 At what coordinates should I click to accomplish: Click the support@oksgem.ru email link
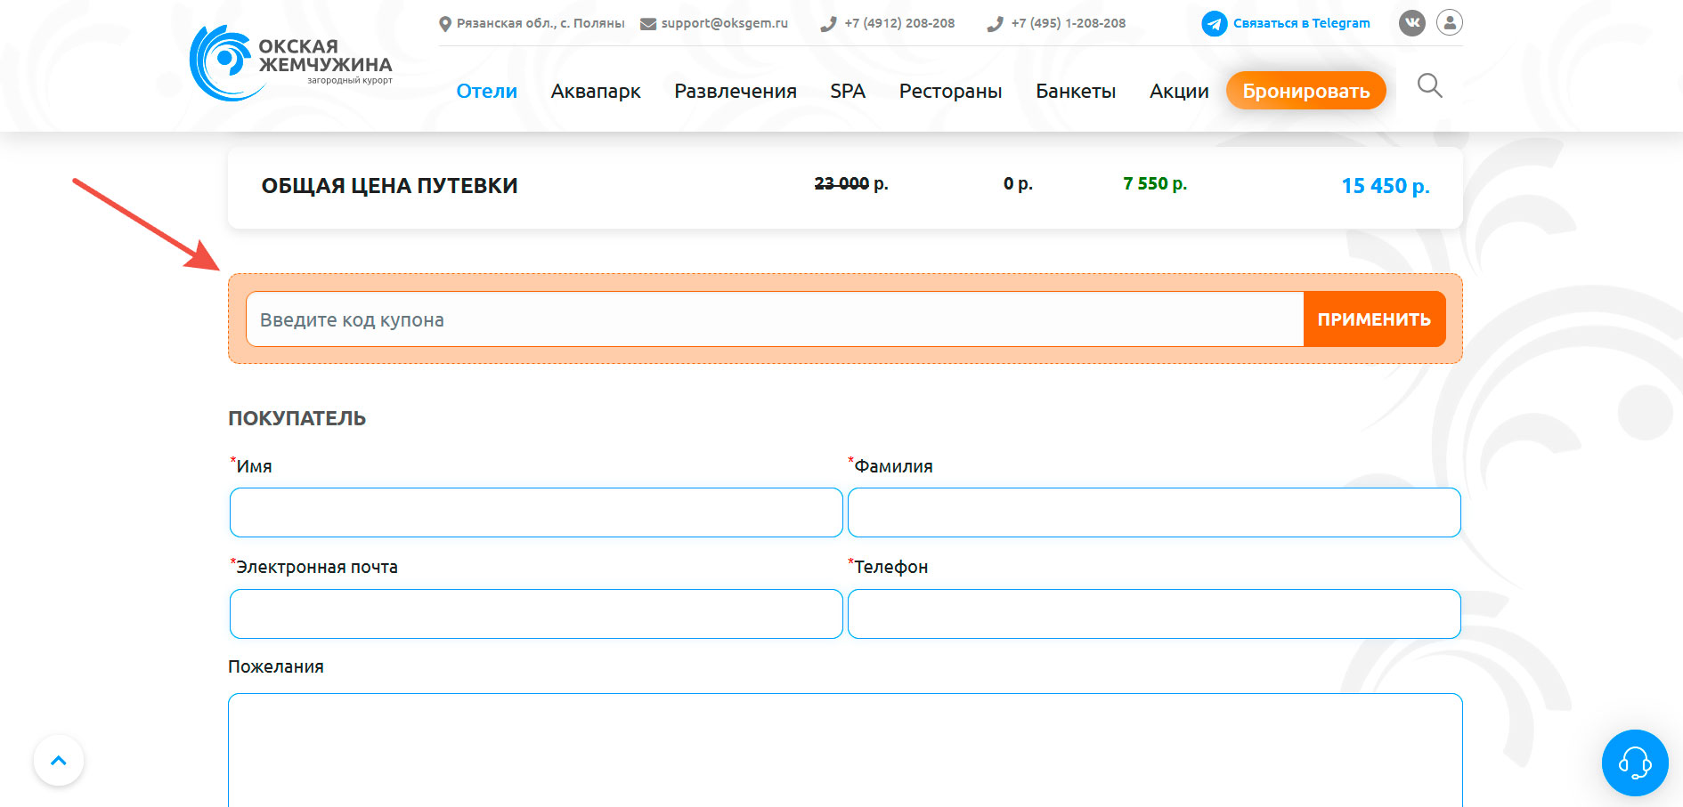pyautogui.click(x=725, y=23)
